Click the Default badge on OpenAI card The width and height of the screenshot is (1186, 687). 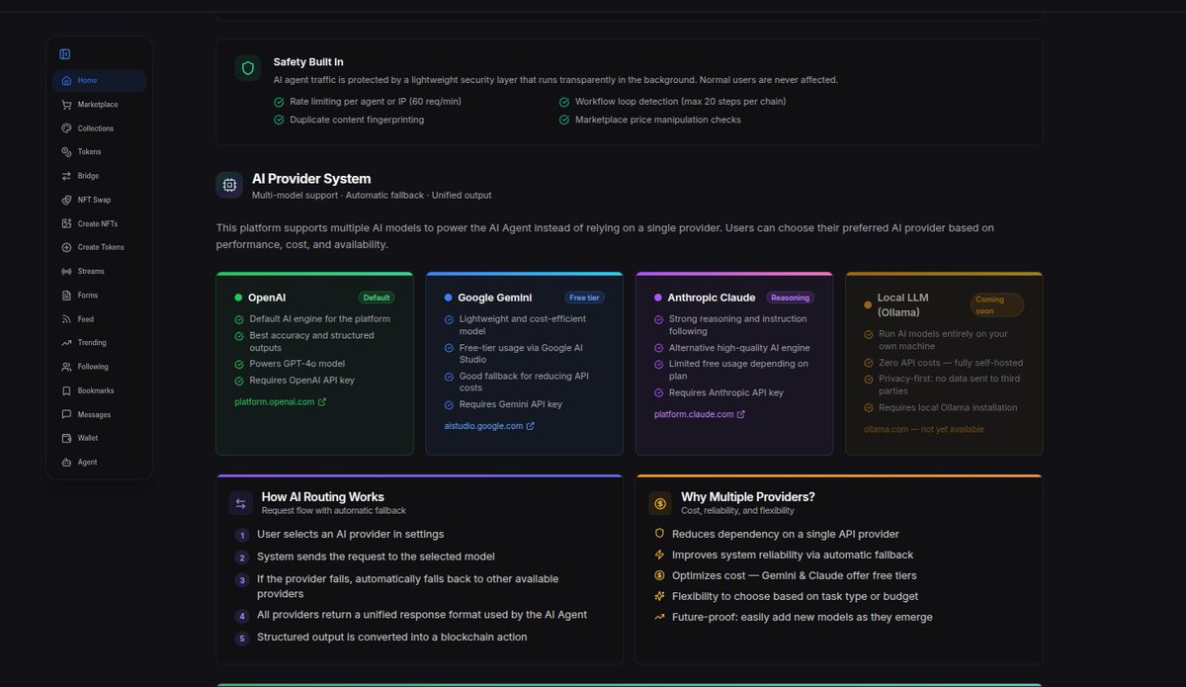tap(377, 298)
